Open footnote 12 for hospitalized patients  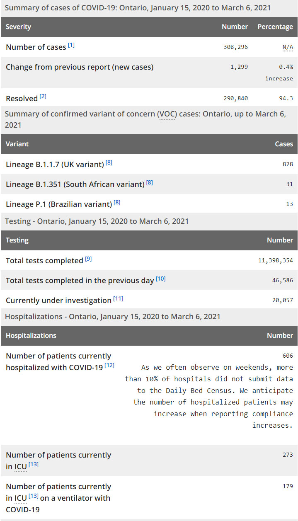click(109, 366)
